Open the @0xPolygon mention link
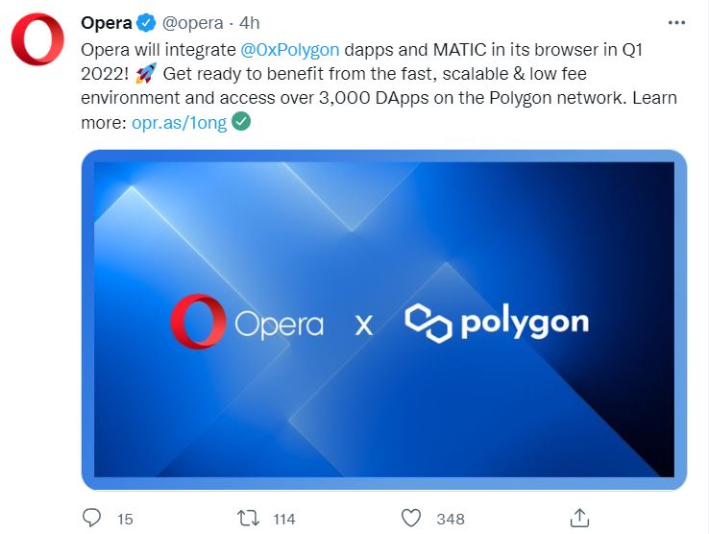 (x=290, y=50)
